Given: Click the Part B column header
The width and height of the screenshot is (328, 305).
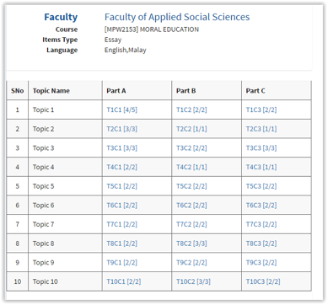Looking at the screenshot, I should coord(207,91).
